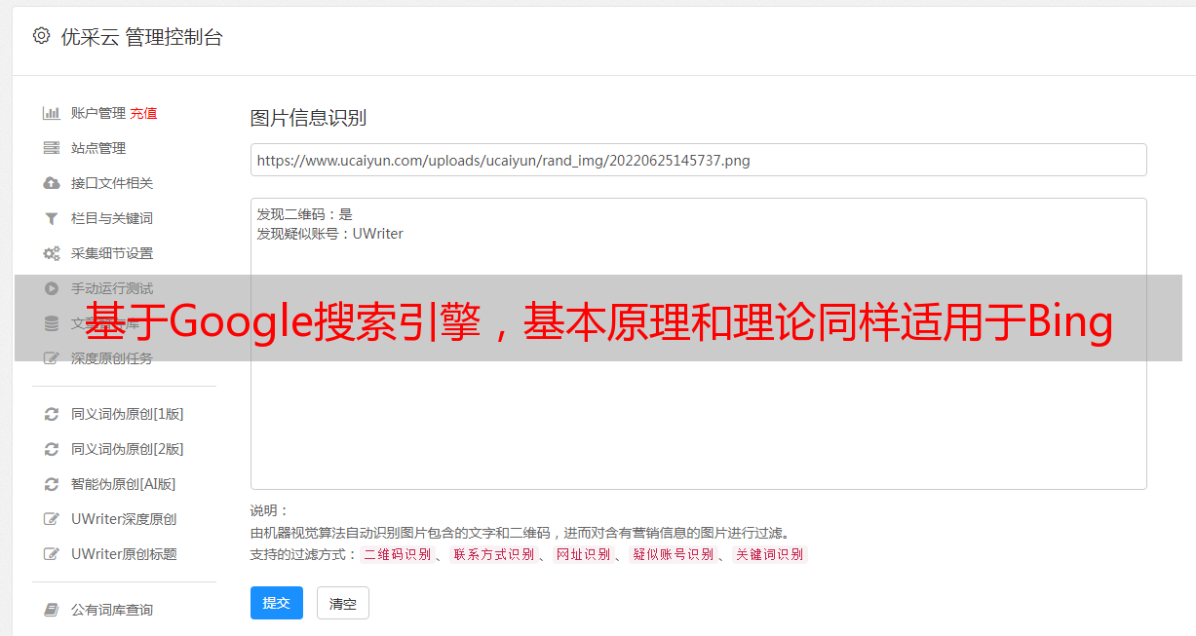This screenshot has width=1196, height=636.
Task: Open 公有词库查询 menu item
Action: (x=112, y=610)
